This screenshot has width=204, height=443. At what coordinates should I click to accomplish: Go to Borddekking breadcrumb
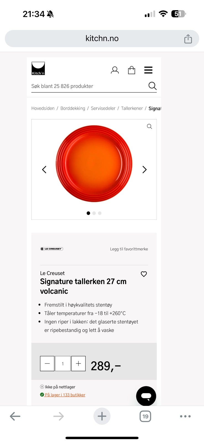[73, 108]
